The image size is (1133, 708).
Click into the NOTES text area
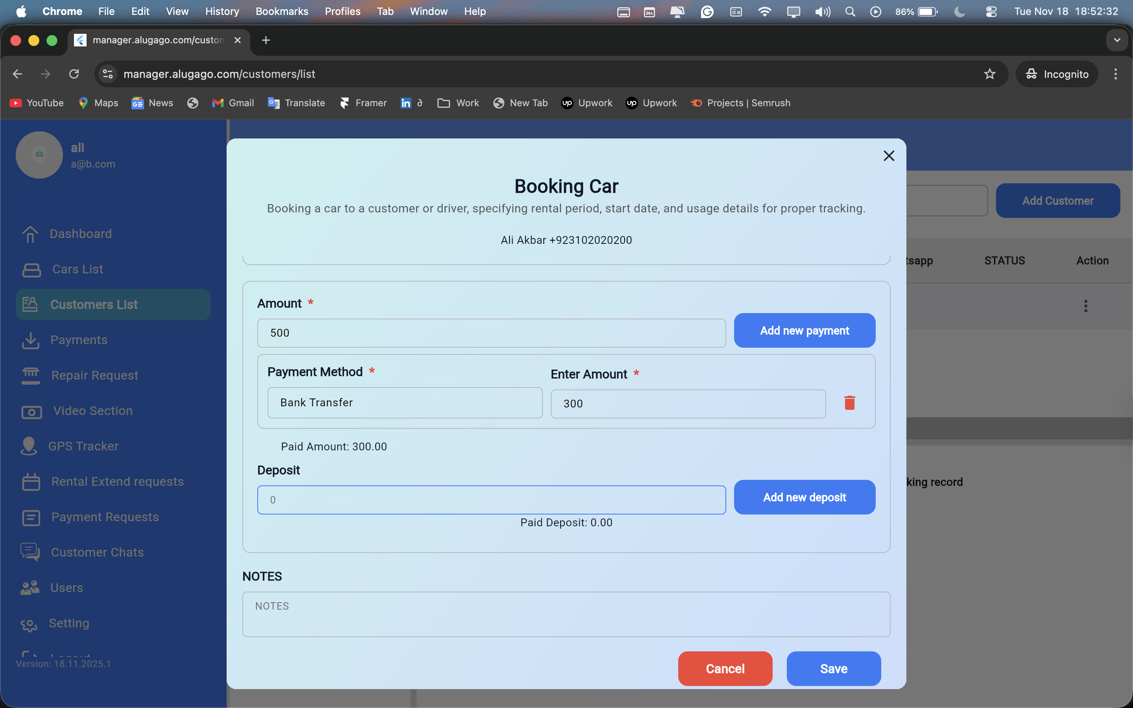[566, 614]
